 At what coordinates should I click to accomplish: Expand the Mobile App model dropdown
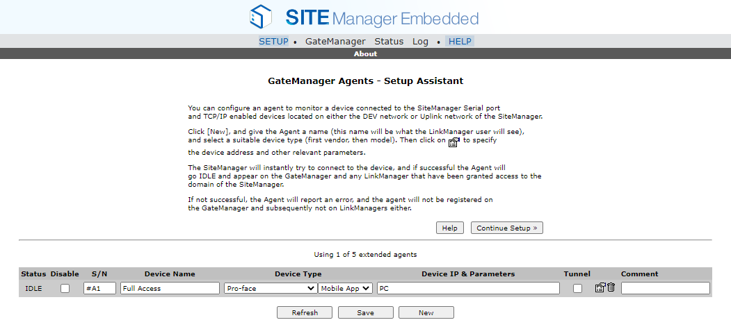(346, 288)
